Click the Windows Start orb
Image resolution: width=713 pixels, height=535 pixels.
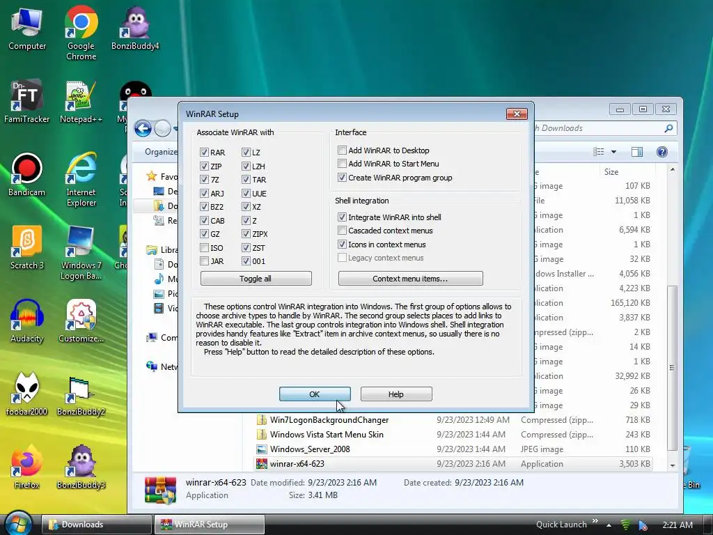[18, 523]
